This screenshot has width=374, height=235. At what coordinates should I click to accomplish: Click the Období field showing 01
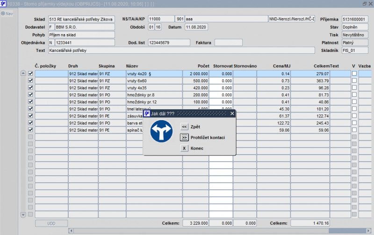coord(151,27)
